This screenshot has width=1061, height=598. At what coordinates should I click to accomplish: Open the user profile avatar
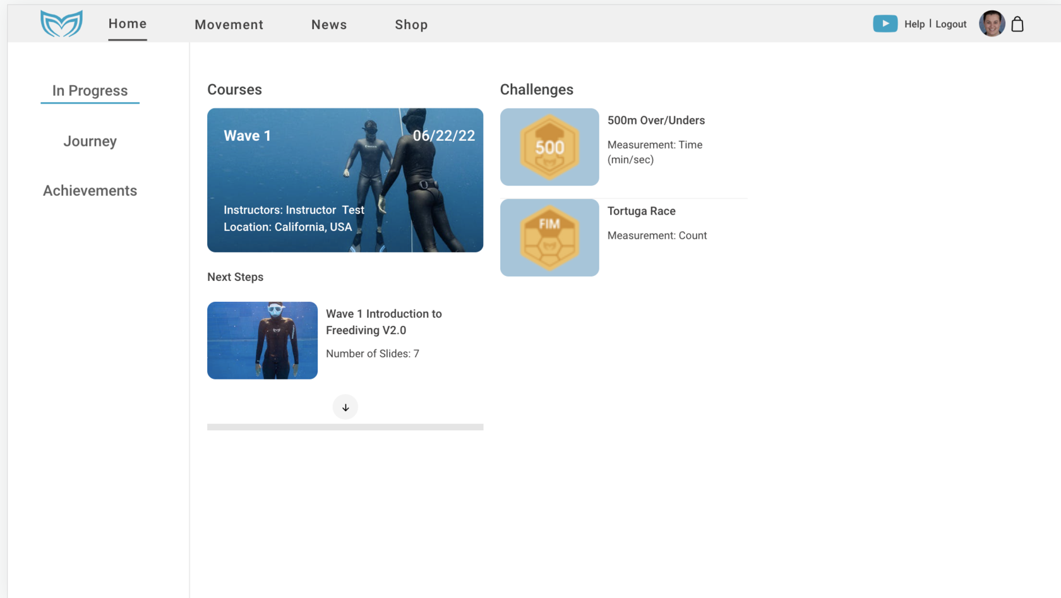click(x=992, y=24)
